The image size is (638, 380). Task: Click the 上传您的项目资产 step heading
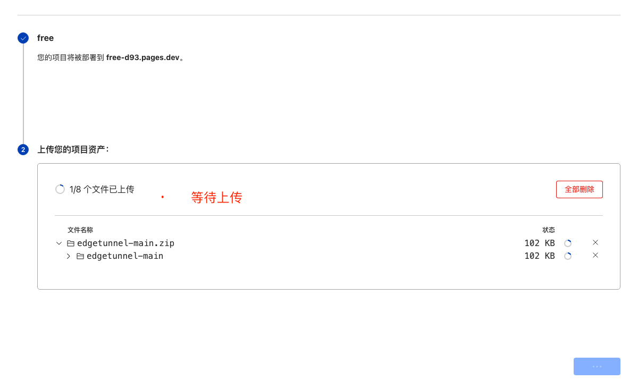point(73,149)
